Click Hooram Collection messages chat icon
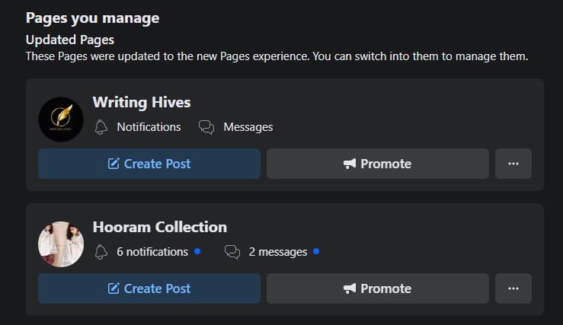This screenshot has width=563, height=325. pyautogui.click(x=232, y=252)
